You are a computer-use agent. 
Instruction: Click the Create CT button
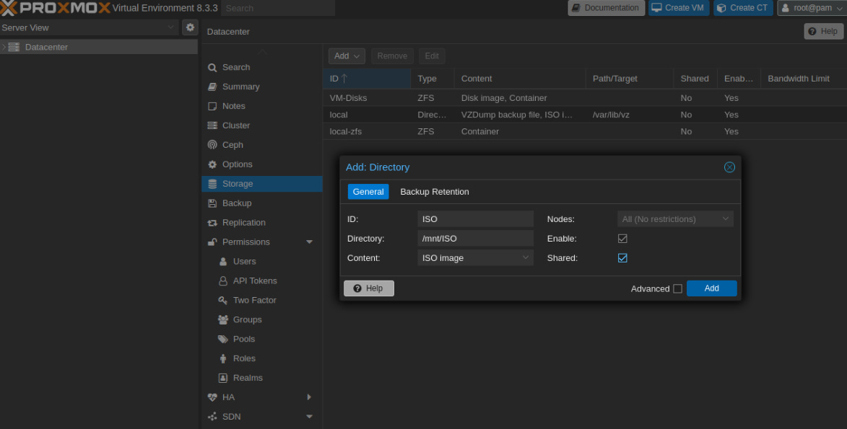tap(743, 8)
